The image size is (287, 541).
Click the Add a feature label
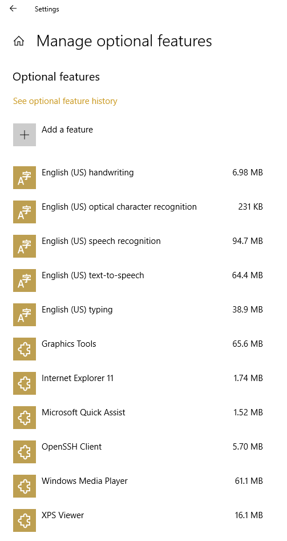[67, 130]
